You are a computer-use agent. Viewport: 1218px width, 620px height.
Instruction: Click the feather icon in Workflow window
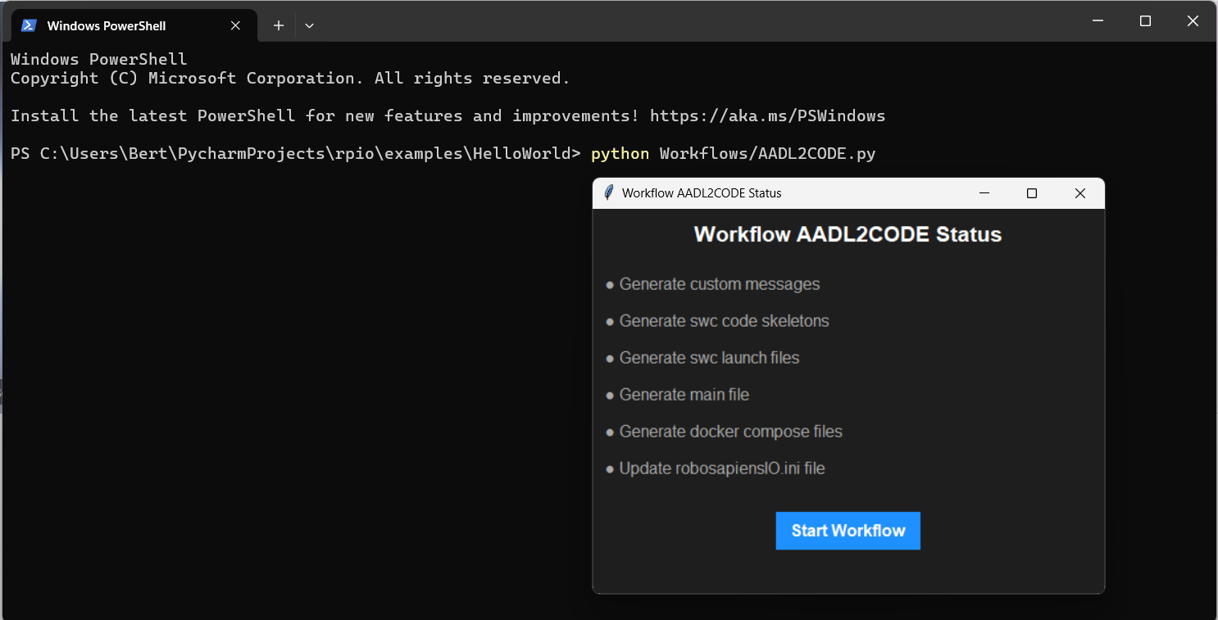click(x=608, y=193)
